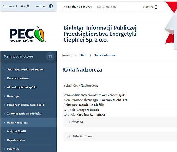This screenshot has width=177, height=152.
Task: Click the name-day text Aureli, Malwiny
Action: [x=107, y=7]
